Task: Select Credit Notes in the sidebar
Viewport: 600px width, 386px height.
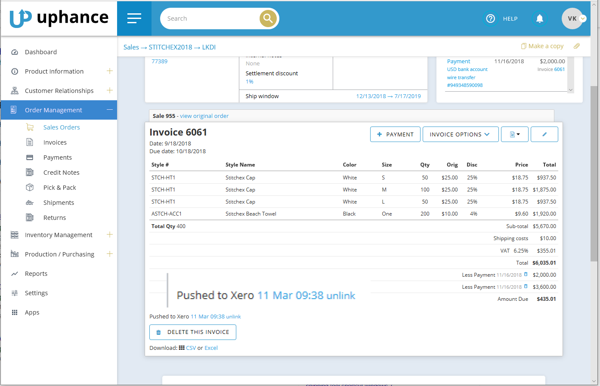Action: pyautogui.click(x=62, y=173)
